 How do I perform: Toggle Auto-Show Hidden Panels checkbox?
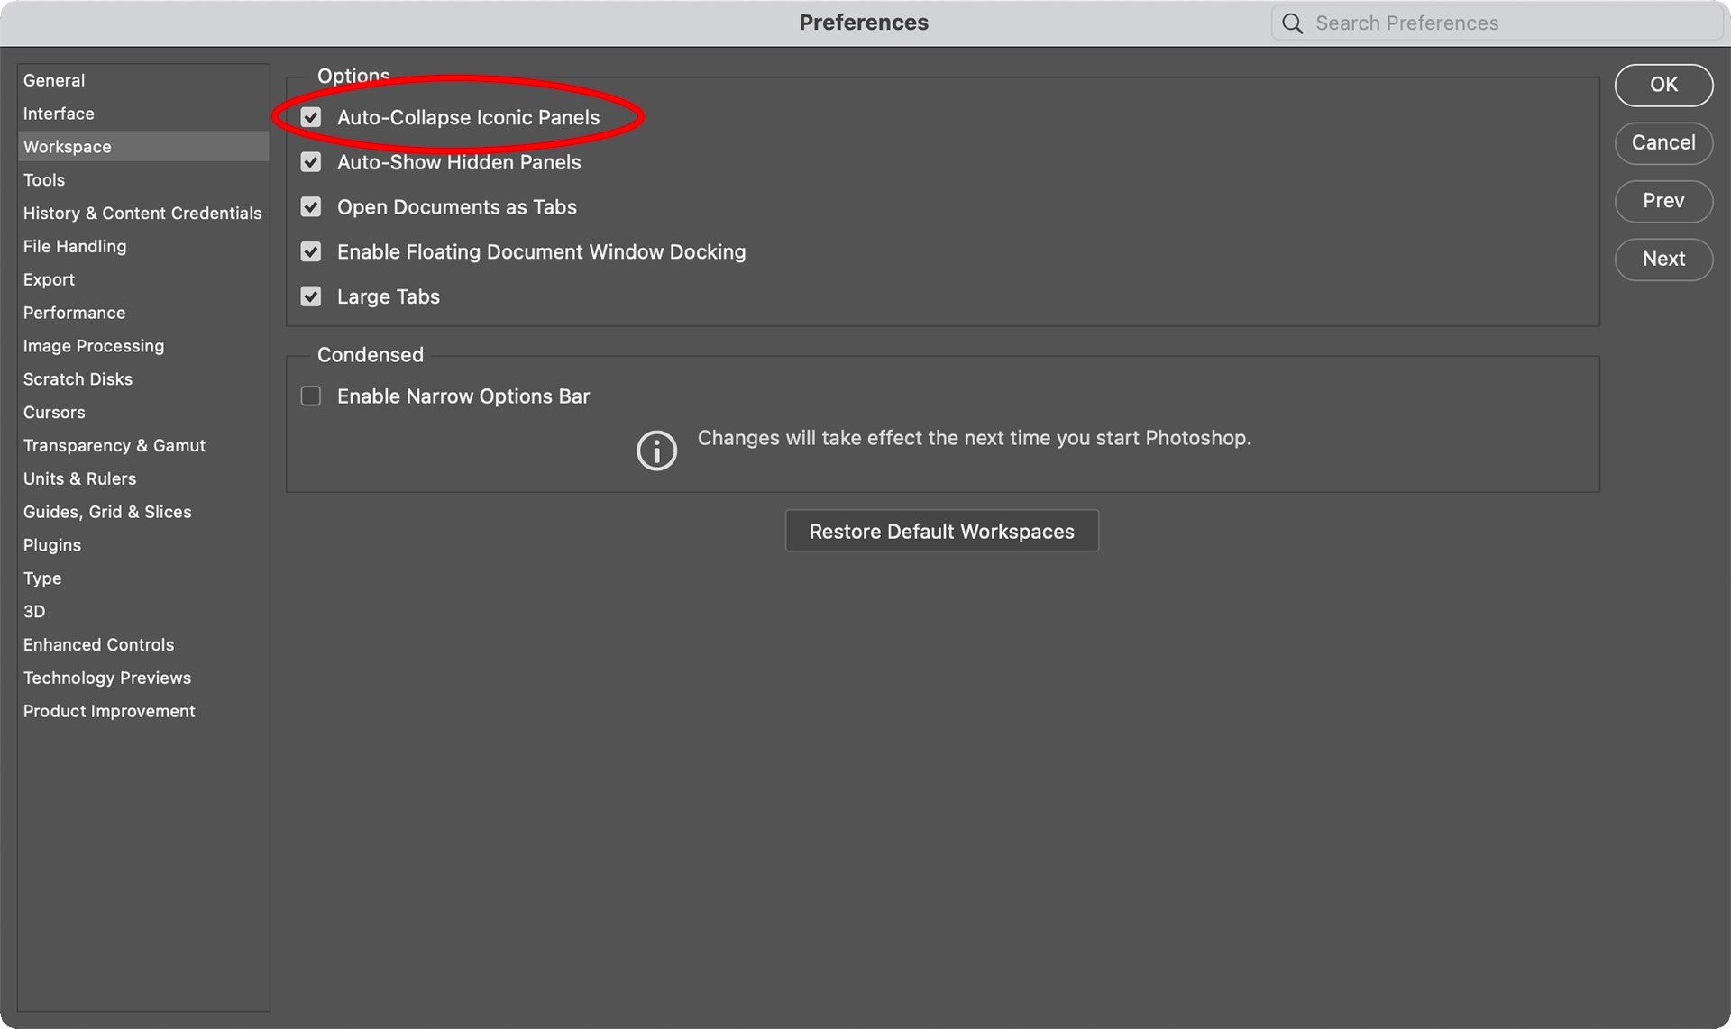click(x=311, y=162)
